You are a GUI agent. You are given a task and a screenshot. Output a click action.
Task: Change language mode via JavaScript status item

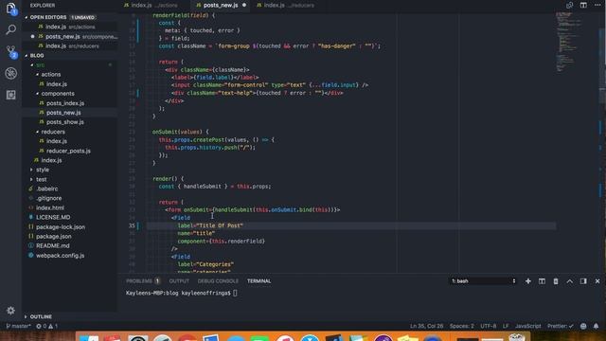pos(528,326)
